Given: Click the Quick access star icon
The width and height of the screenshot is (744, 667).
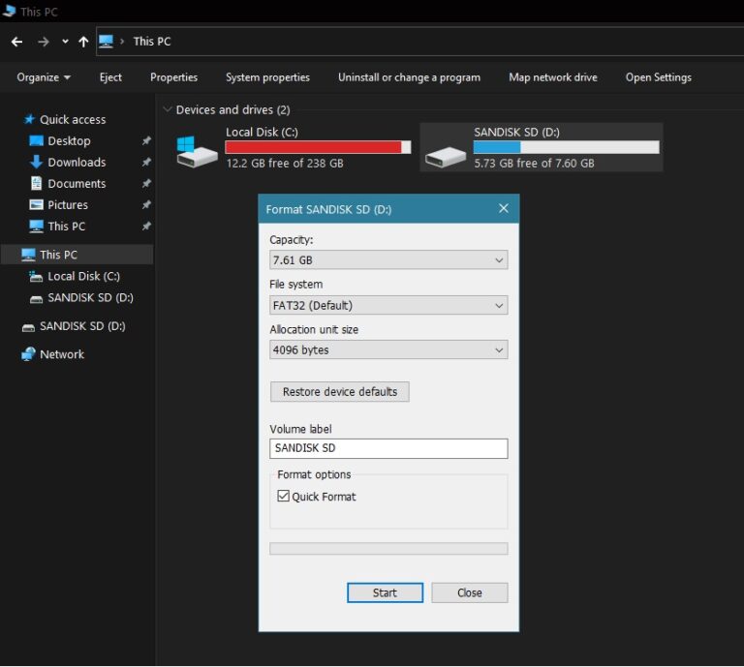Looking at the screenshot, I should [29, 119].
